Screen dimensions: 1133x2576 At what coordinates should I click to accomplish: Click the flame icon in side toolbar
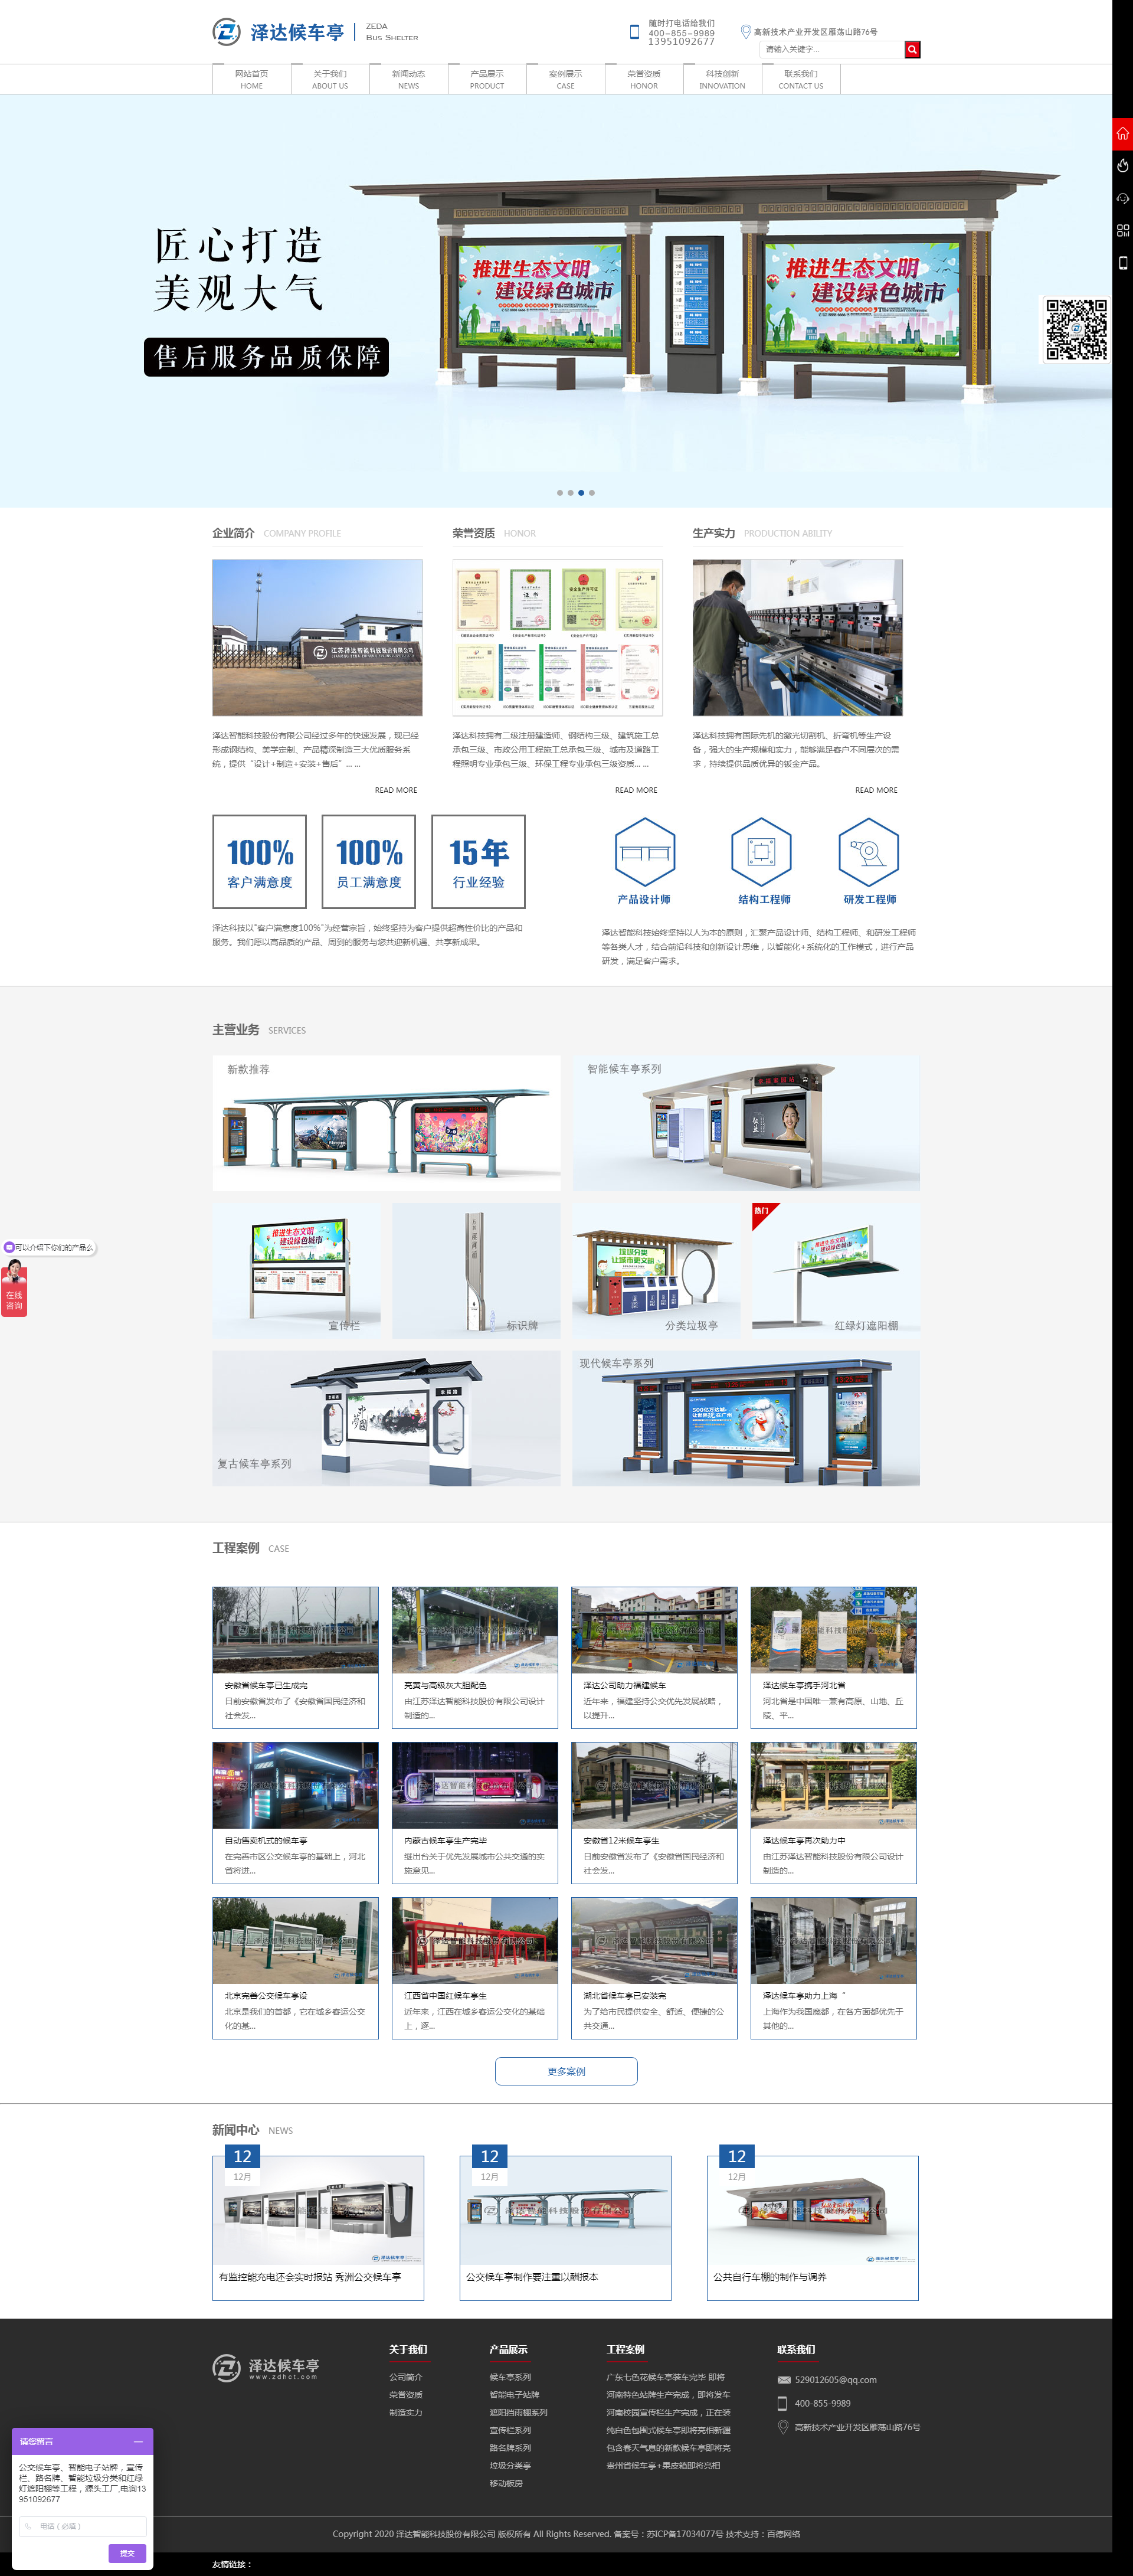click(1122, 166)
